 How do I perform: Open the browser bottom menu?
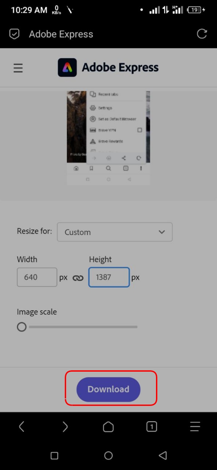point(195,427)
